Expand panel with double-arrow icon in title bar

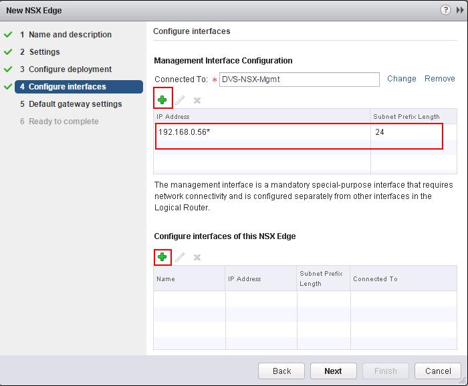point(460,10)
